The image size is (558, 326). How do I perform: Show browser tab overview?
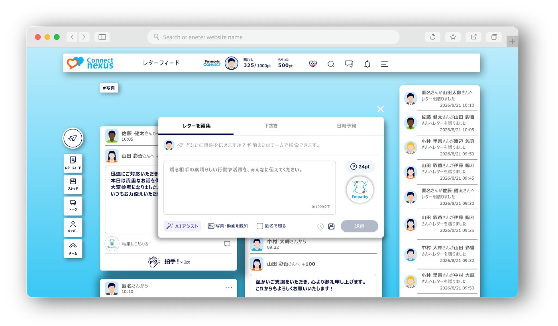pos(494,37)
